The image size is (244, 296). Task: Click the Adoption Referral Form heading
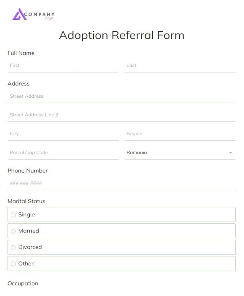pyautogui.click(x=122, y=35)
